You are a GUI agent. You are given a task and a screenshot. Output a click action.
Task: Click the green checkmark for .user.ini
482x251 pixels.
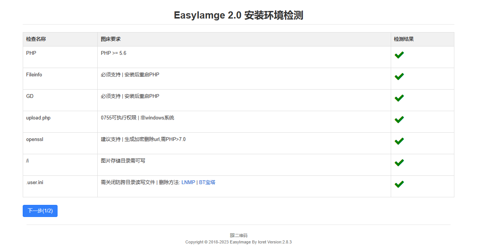pos(399,184)
